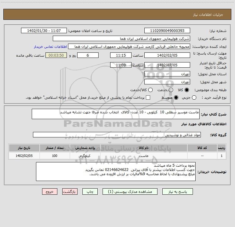Click the delivery city field تهران
Viewport: 235px width, 227px height.
point(167,82)
